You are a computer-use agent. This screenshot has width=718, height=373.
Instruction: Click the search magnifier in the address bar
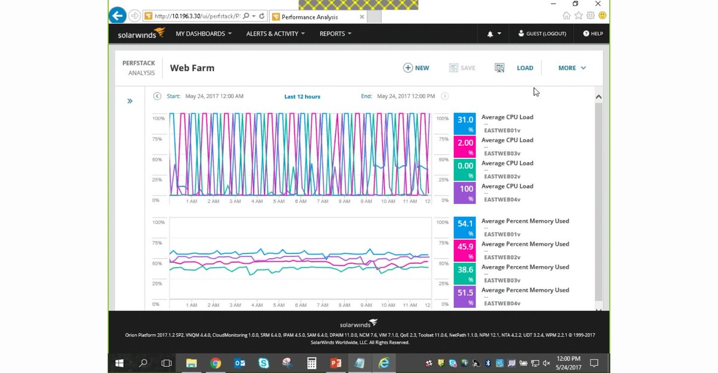point(247,16)
